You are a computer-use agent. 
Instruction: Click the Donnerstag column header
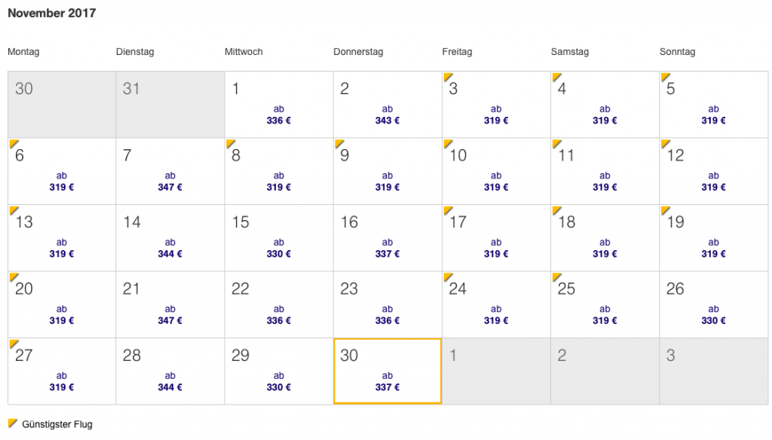358,52
